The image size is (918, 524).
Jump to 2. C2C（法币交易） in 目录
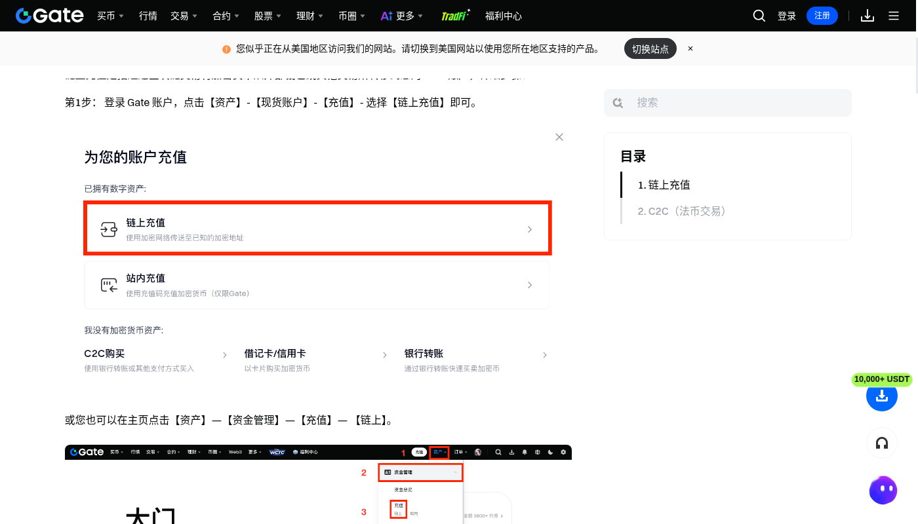pos(682,211)
